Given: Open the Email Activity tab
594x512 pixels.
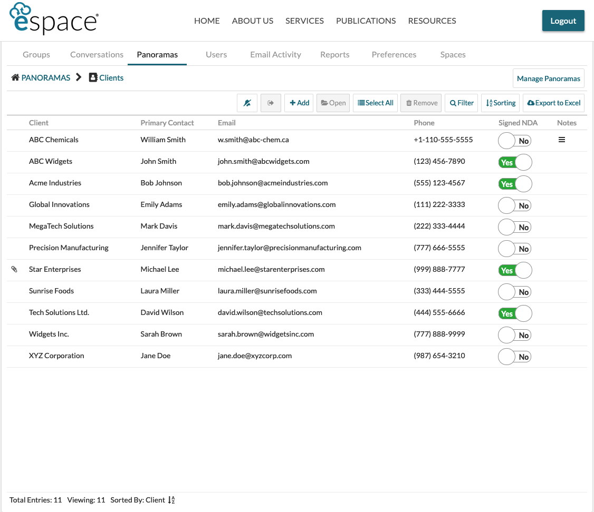Looking at the screenshot, I should click(275, 54).
